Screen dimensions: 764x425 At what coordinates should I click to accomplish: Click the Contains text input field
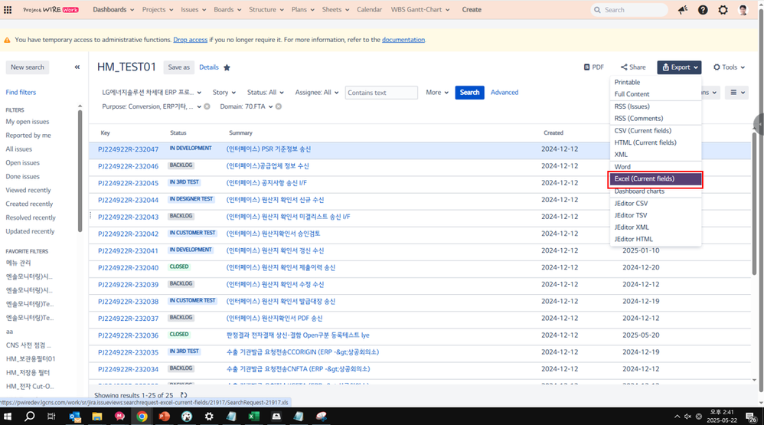[381, 93]
